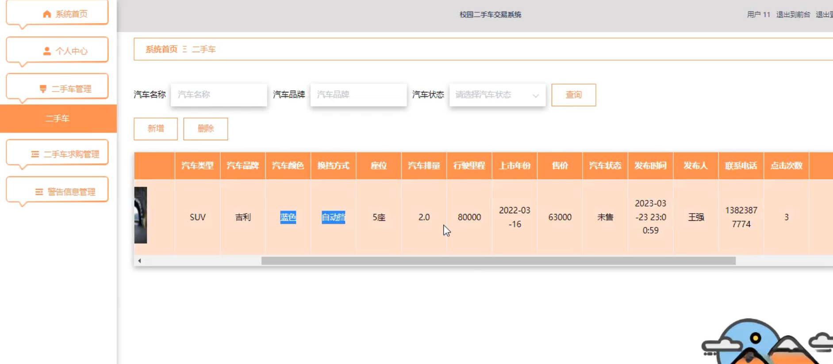Click the table horizontal scrollbar thumb
The height and width of the screenshot is (364, 833).
[x=499, y=261]
